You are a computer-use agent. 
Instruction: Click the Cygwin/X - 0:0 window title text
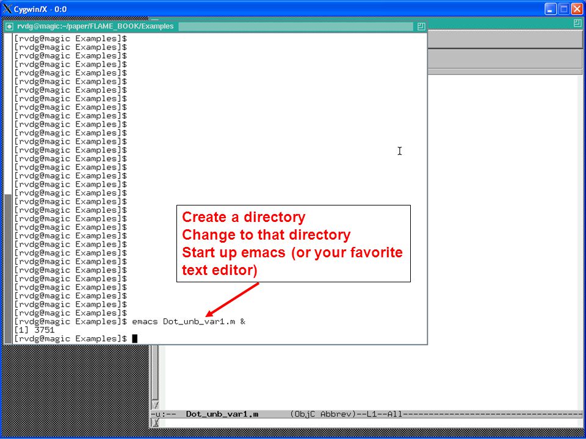click(40, 9)
